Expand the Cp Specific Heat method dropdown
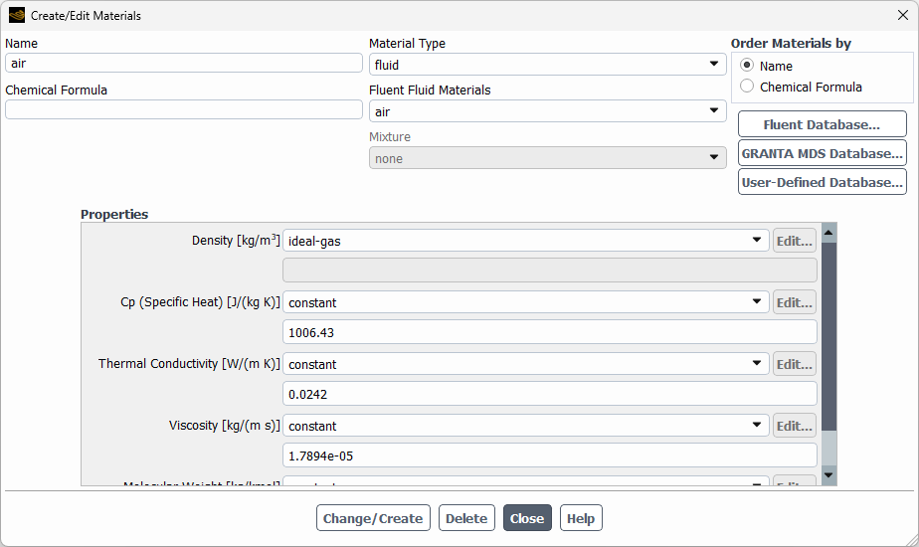919x547 pixels. click(525, 302)
